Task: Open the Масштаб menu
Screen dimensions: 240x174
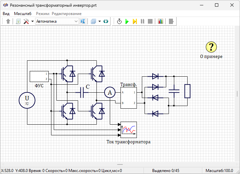Action: coord(23,14)
